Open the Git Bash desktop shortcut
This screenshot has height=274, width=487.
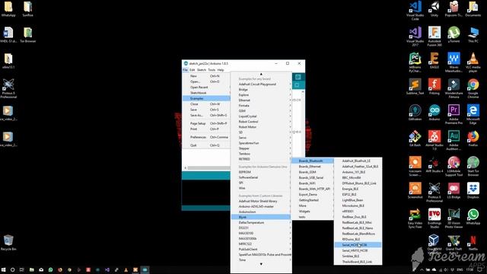coord(415,139)
